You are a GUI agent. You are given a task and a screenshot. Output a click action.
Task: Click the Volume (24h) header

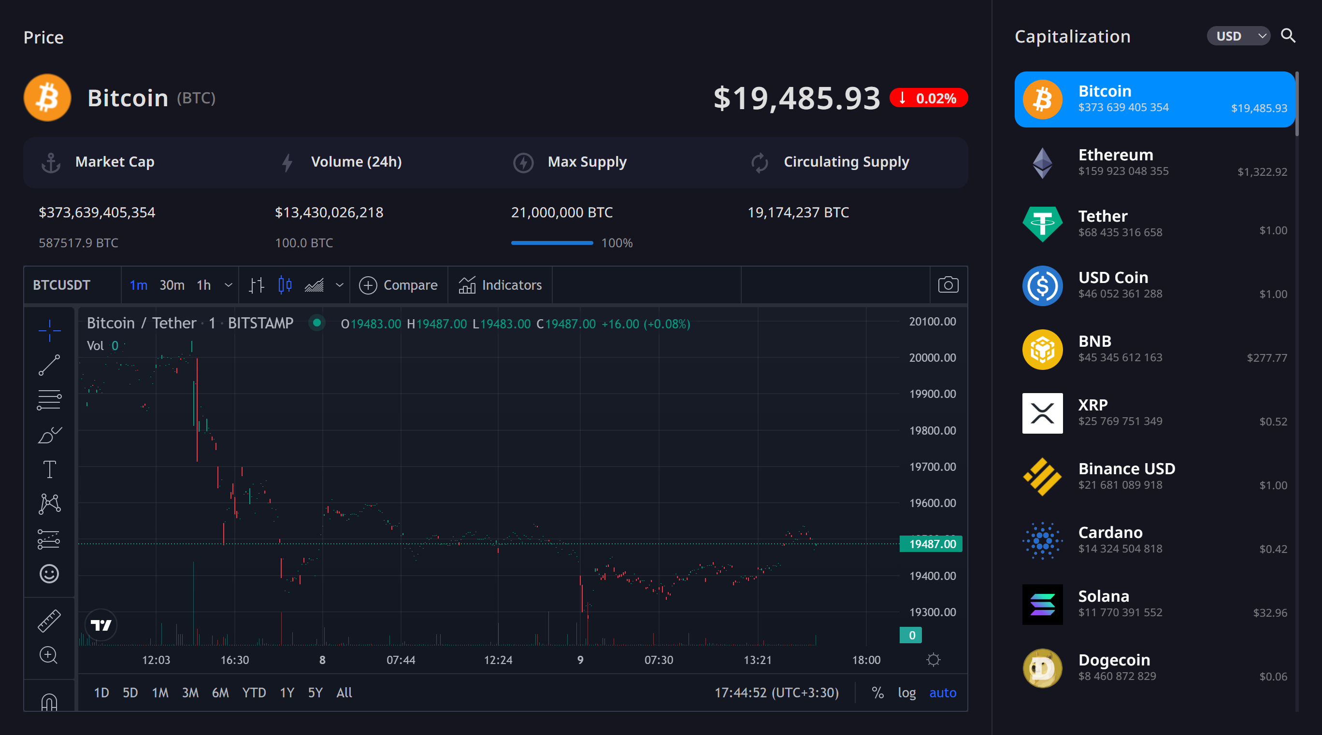tap(356, 162)
